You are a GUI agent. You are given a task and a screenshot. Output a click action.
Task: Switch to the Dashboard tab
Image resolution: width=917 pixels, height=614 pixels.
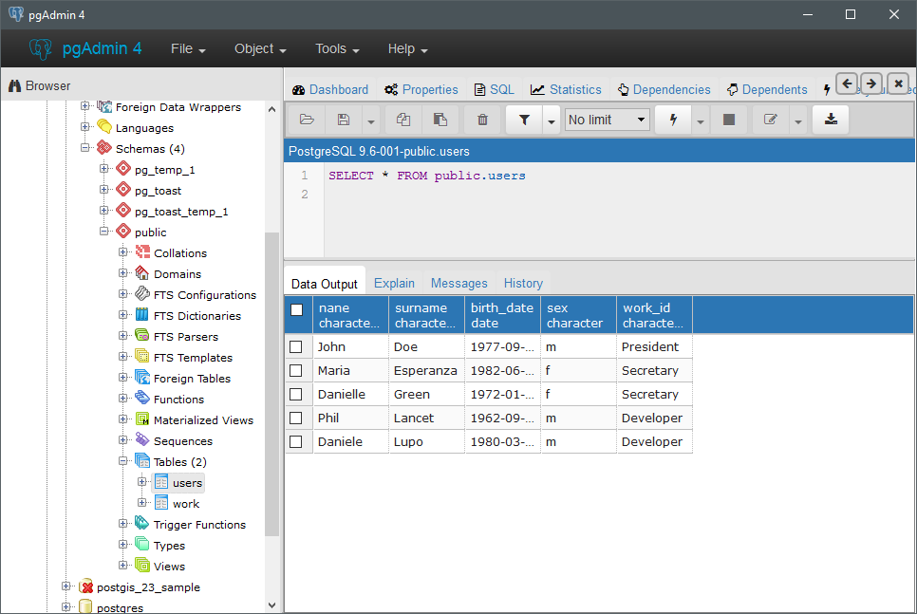click(330, 89)
